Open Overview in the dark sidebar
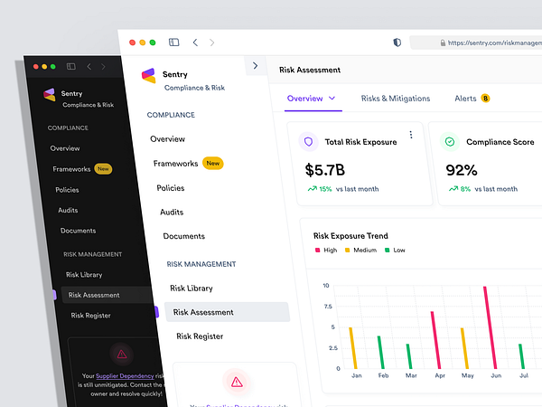Viewport: 542px width, 407px height. pos(65,148)
